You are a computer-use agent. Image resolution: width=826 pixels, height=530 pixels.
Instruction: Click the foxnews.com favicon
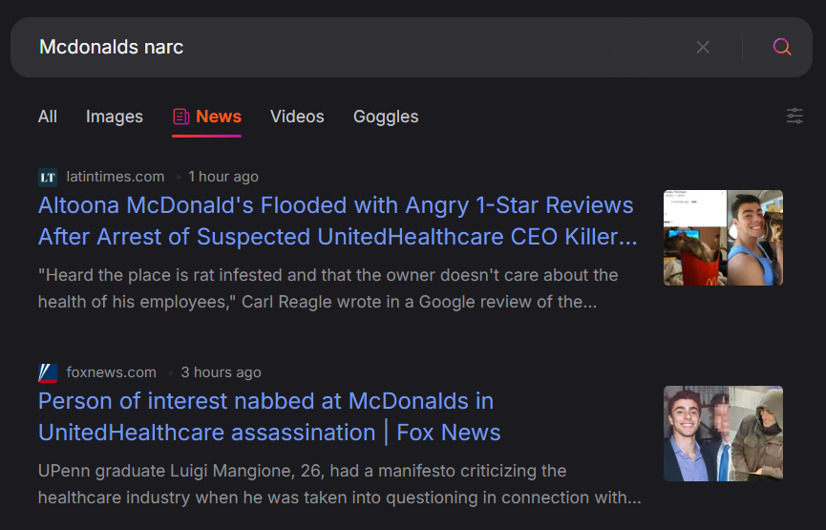click(48, 373)
